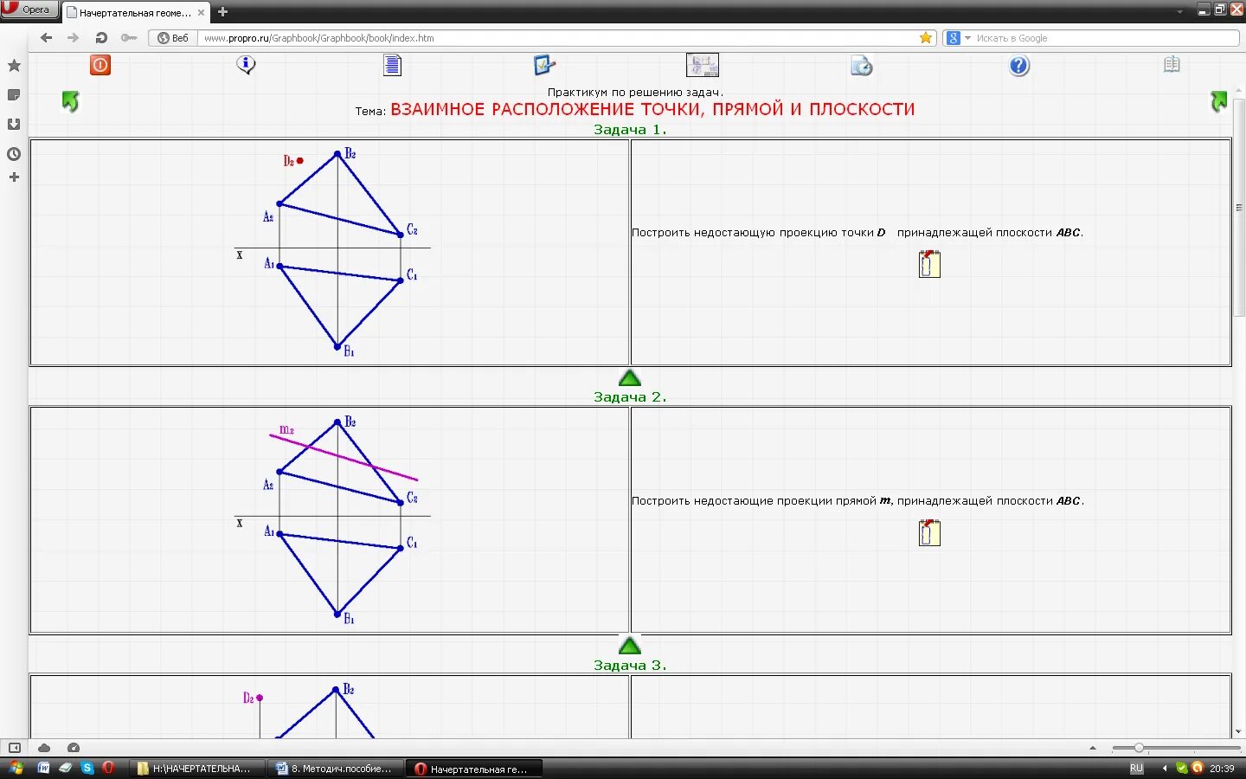This screenshot has width=1246, height=779.
Task: Open the lined document page icon
Action: click(x=392, y=65)
